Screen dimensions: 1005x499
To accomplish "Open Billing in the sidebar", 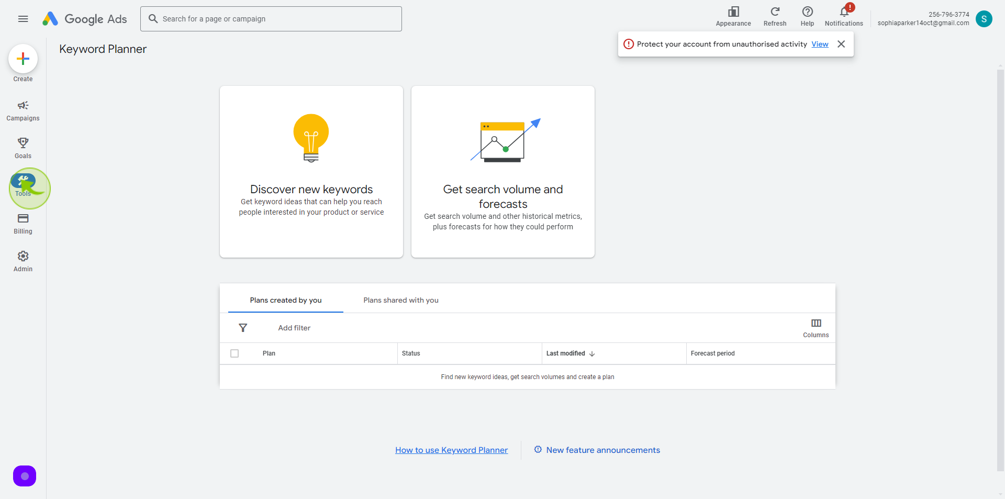I will [23, 224].
